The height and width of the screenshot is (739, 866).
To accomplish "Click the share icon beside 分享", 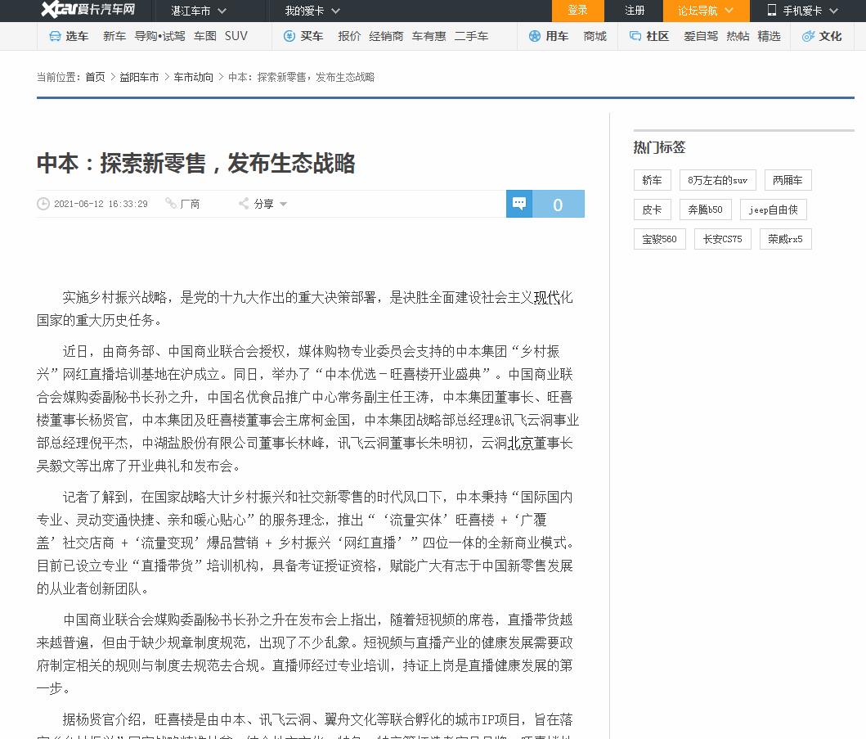I will coord(244,204).
